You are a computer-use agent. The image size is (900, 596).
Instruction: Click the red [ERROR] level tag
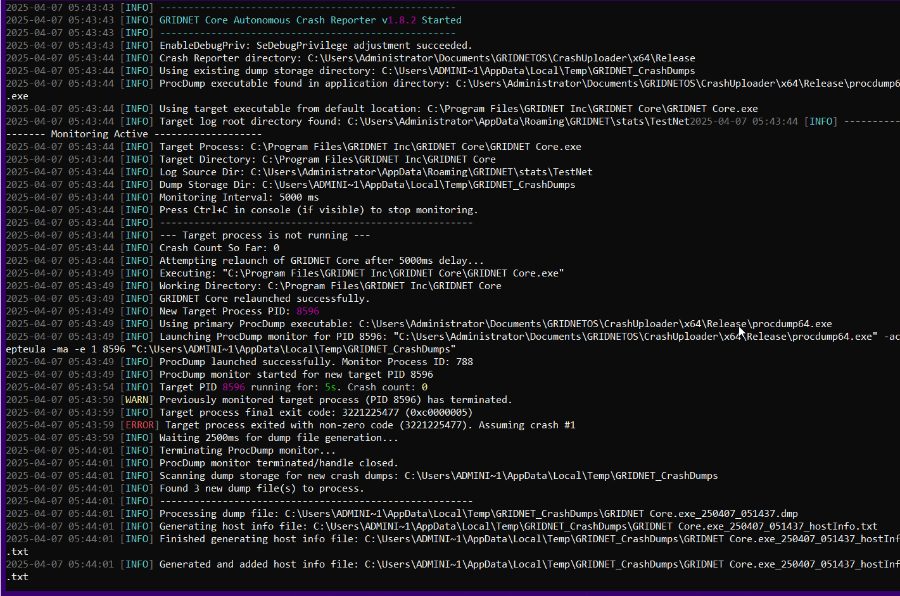(x=139, y=425)
